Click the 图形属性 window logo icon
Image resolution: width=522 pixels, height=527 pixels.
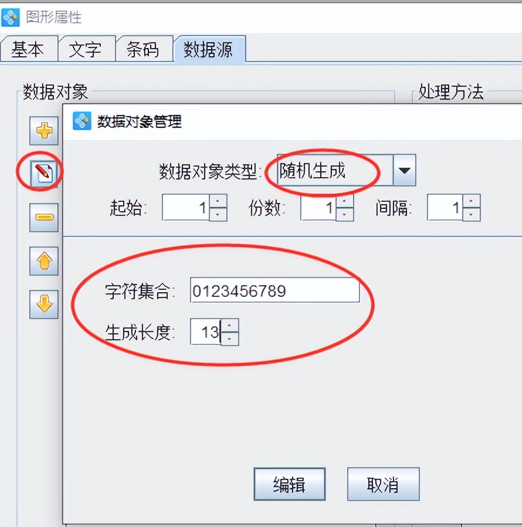tap(11, 17)
